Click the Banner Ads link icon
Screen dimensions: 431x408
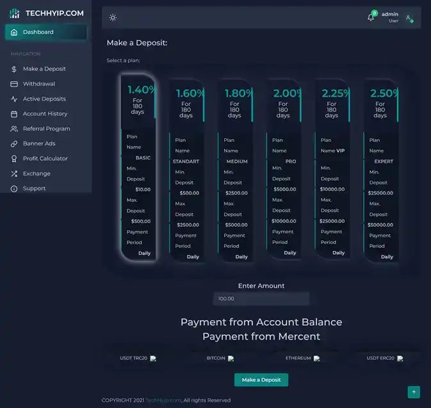click(14, 143)
